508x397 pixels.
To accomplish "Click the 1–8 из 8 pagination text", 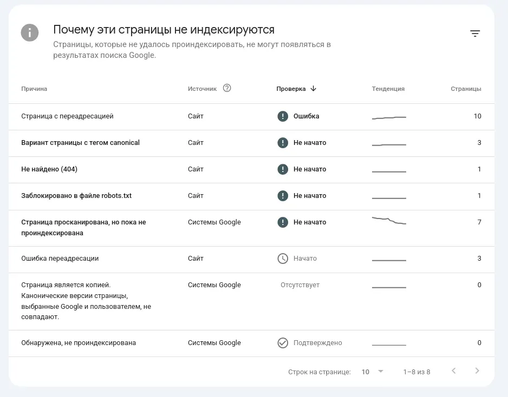I will (416, 372).
